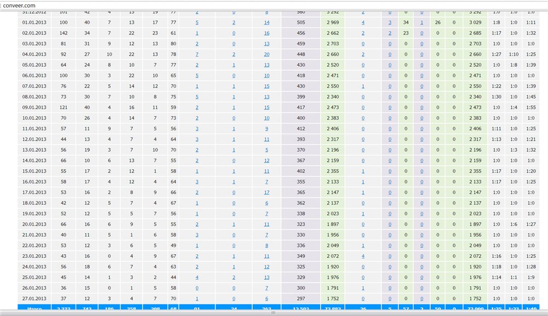This screenshot has width=548, height=316.
Task: Open the 7 link in the 19.01.2013 row
Action: (x=267, y=214)
